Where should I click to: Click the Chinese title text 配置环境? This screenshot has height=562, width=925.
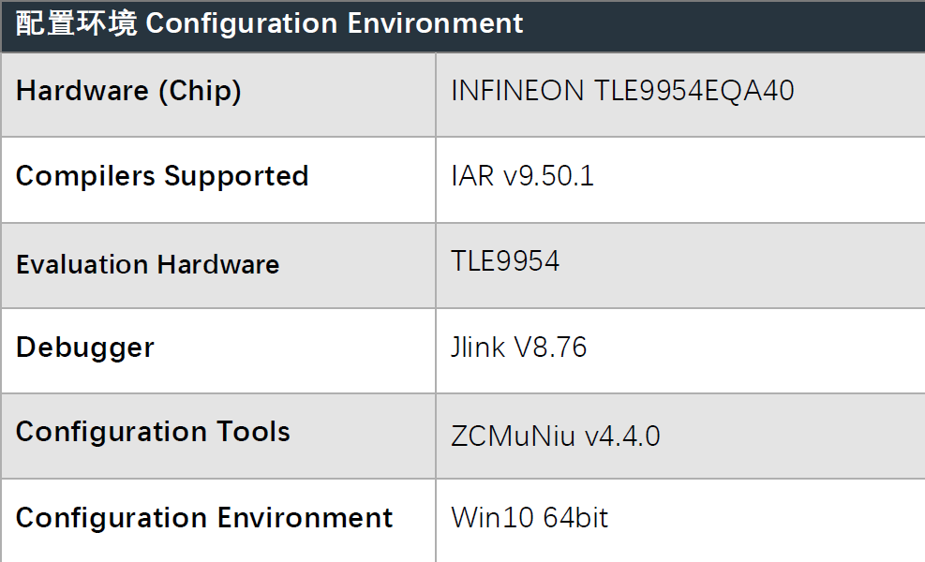pos(77,24)
